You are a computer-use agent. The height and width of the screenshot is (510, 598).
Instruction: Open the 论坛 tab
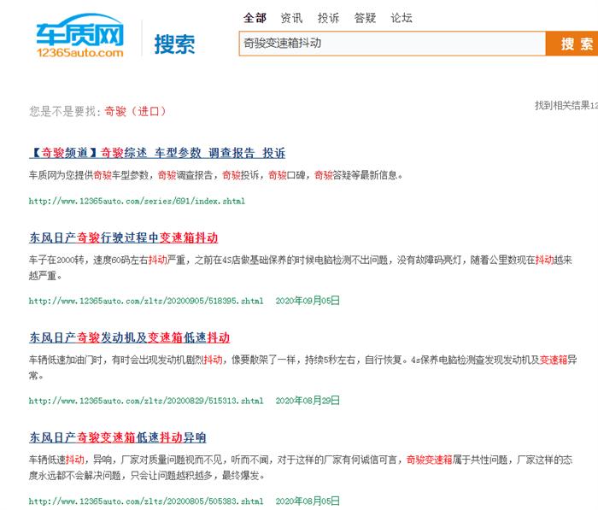pyautogui.click(x=402, y=18)
